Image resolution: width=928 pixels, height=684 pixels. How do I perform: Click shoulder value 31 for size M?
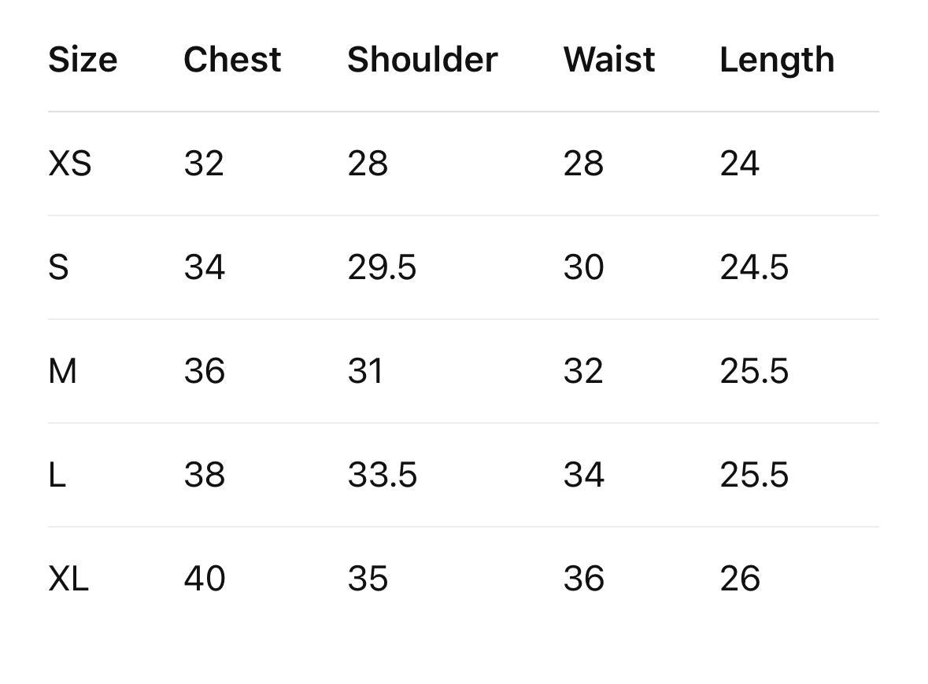coord(365,371)
